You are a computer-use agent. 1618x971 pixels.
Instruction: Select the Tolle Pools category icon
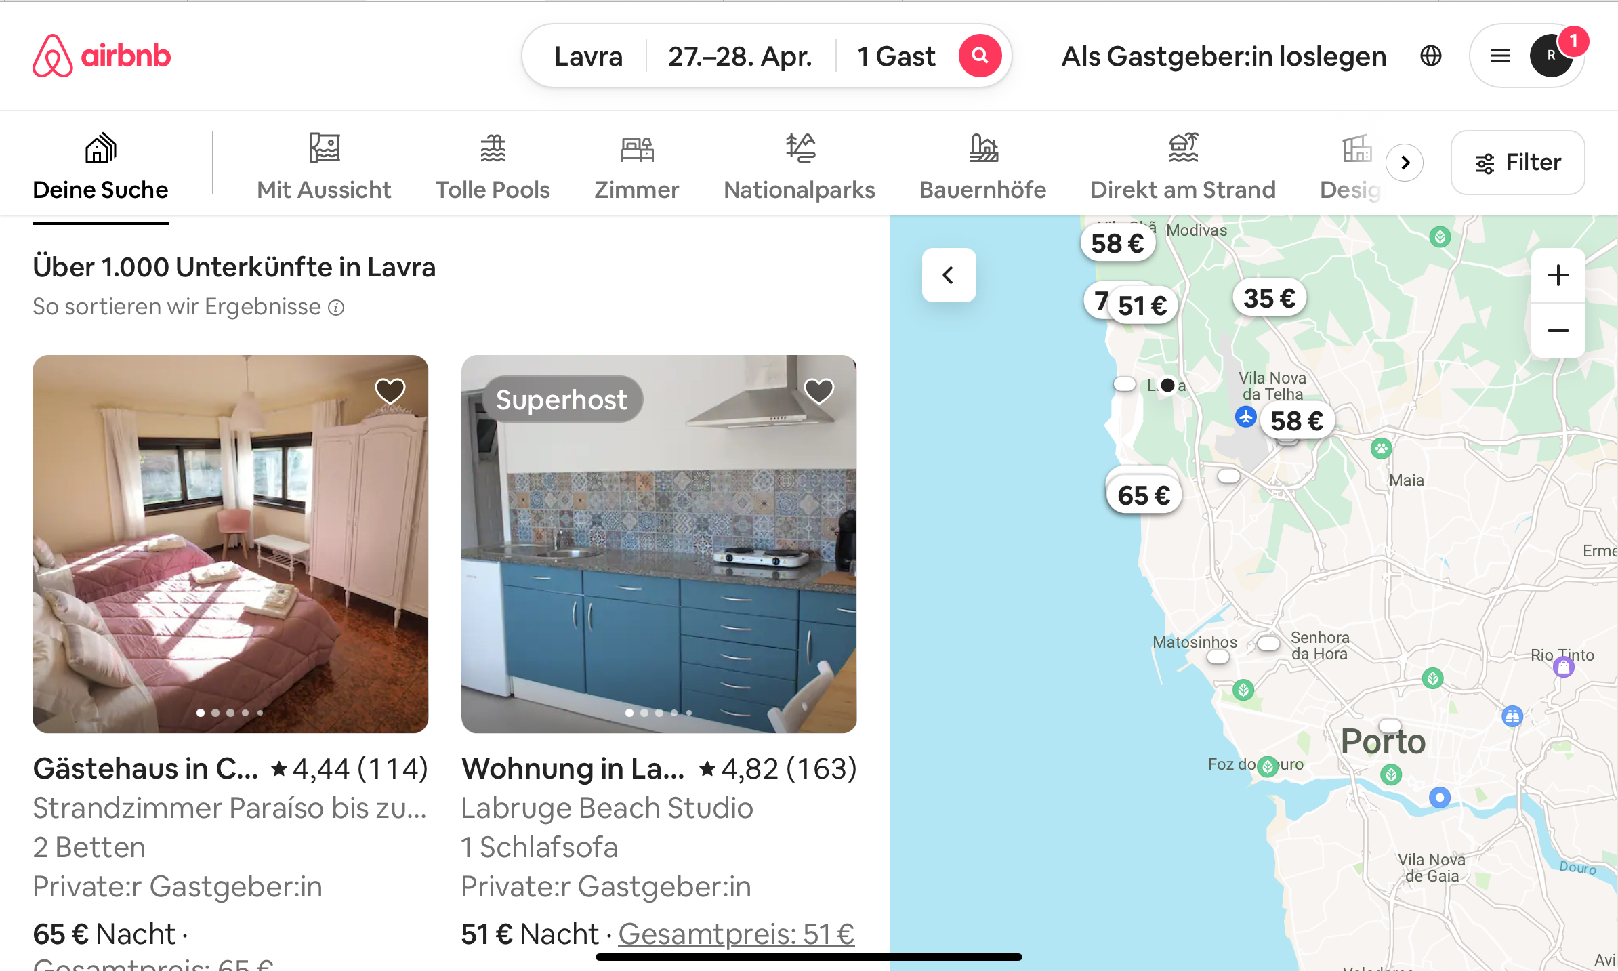[493, 148]
